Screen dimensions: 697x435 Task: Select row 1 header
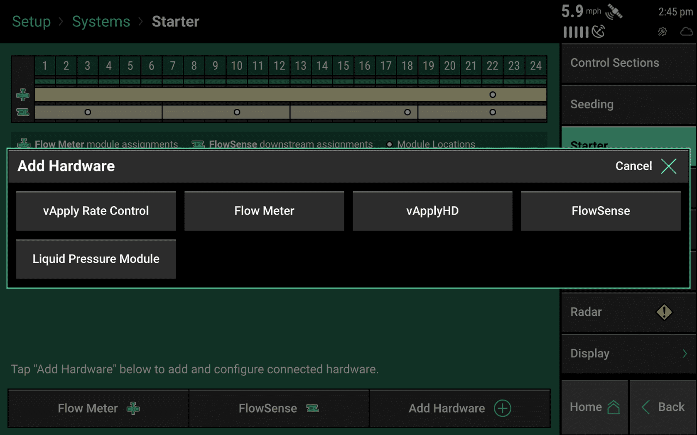45,66
